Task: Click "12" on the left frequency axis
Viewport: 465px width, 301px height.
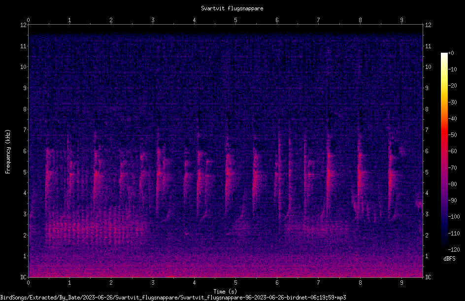Action: pos(23,25)
